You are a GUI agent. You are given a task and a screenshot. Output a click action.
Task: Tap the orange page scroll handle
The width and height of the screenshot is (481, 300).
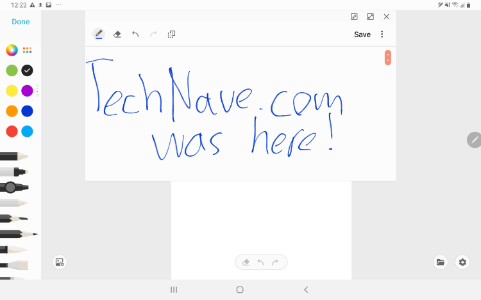coord(388,58)
